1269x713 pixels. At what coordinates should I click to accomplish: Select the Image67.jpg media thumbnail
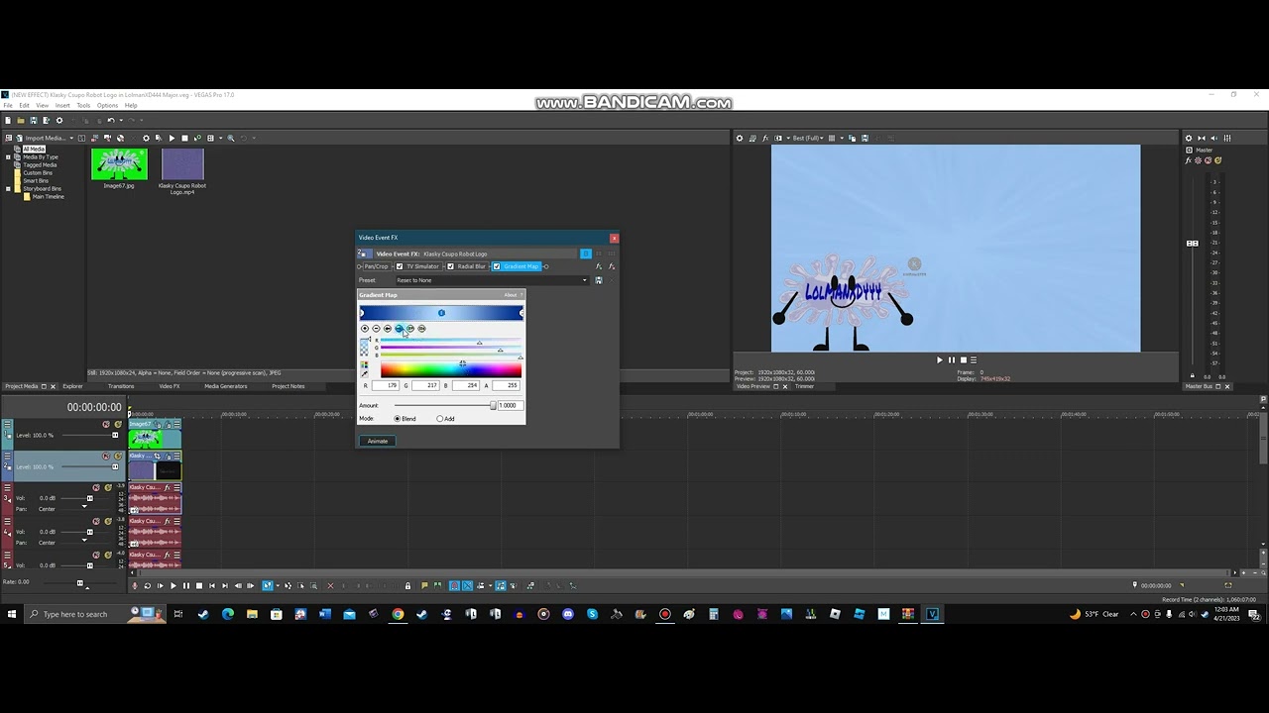point(119,164)
